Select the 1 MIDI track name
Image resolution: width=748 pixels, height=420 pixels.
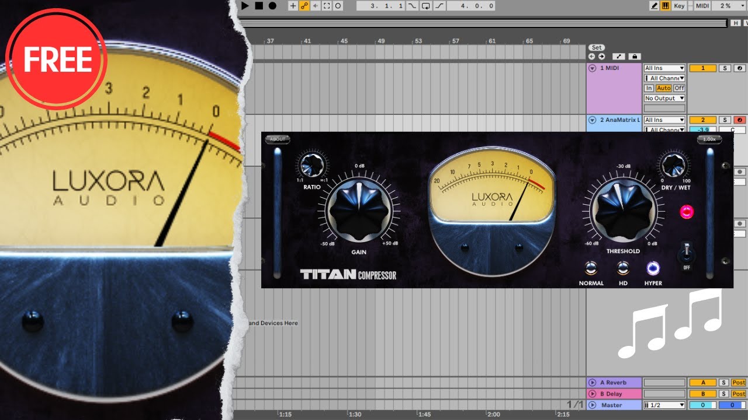(x=610, y=68)
